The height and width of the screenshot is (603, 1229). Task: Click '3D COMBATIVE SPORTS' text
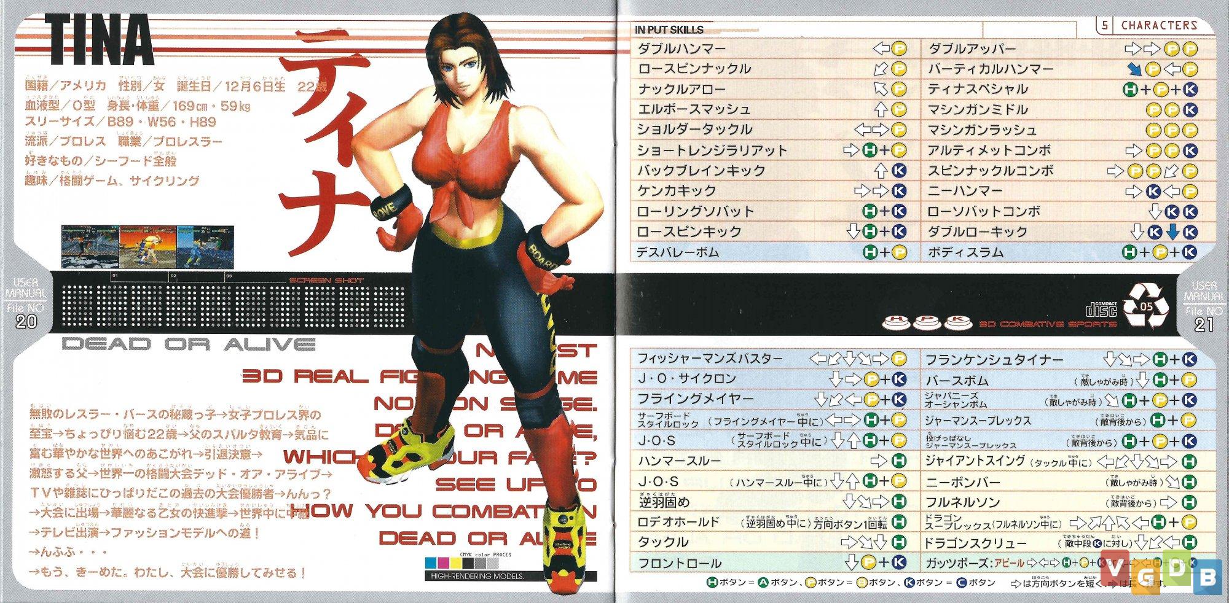click(1048, 323)
